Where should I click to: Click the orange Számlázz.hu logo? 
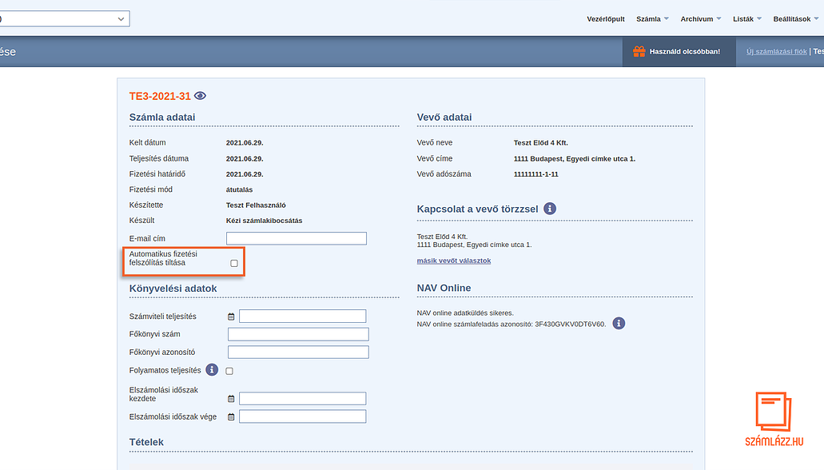click(773, 420)
